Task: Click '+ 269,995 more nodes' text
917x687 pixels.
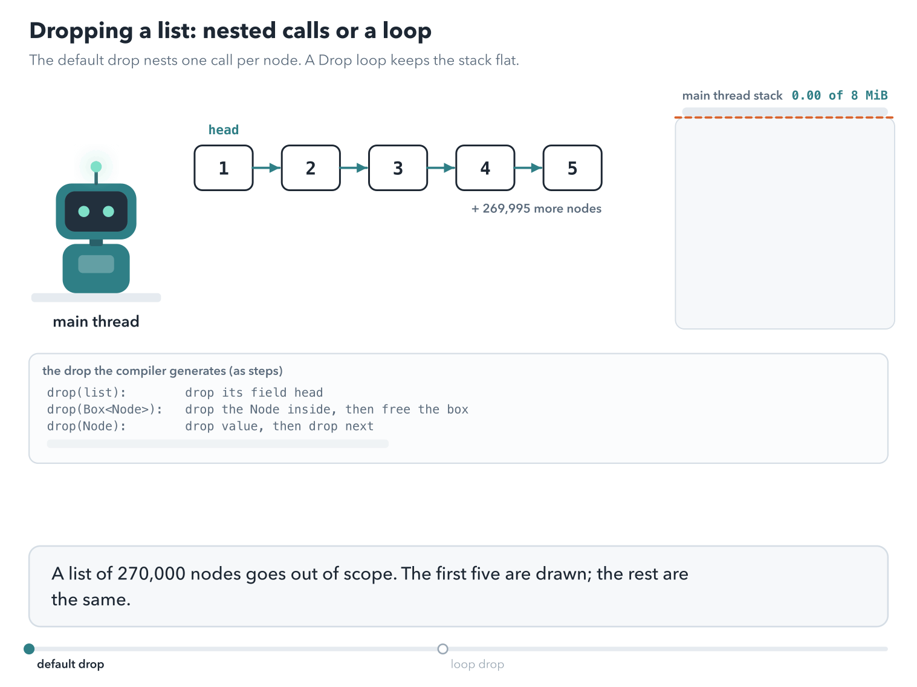Action: point(536,209)
